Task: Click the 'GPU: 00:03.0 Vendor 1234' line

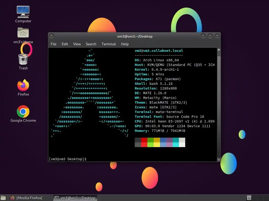Action: (172, 126)
